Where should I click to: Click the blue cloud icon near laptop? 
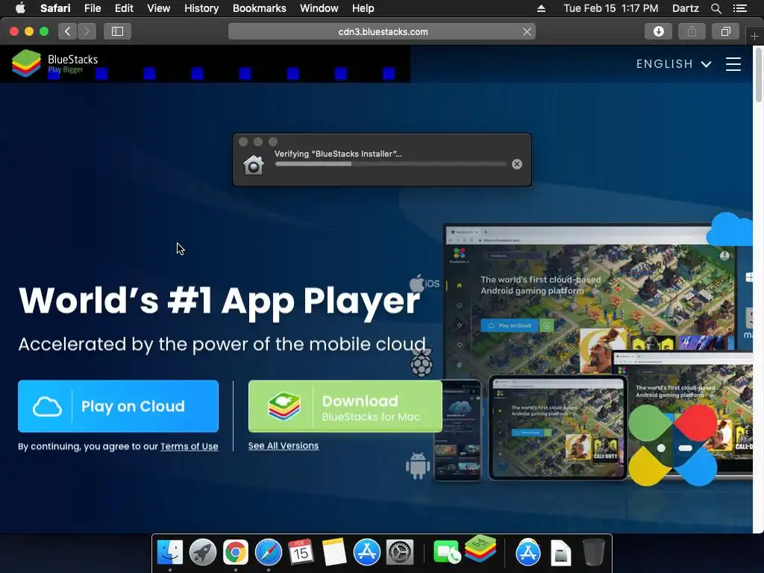tap(729, 229)
